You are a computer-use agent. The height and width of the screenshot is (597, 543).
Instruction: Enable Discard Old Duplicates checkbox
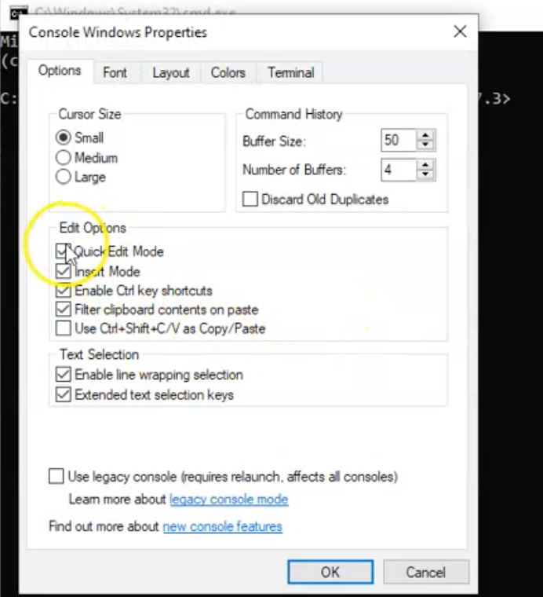point(250,200)
